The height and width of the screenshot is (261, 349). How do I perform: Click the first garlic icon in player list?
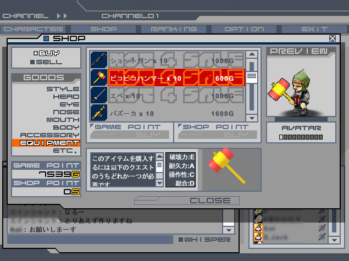pyautogui.click(x=258, y=228)
